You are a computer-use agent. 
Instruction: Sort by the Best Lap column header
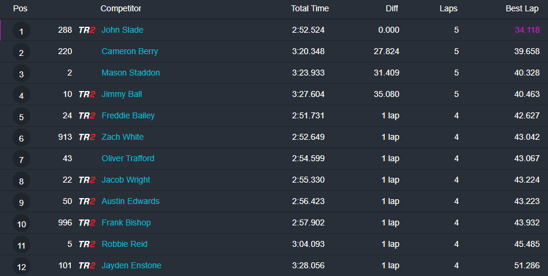click(x=522, y=9)
